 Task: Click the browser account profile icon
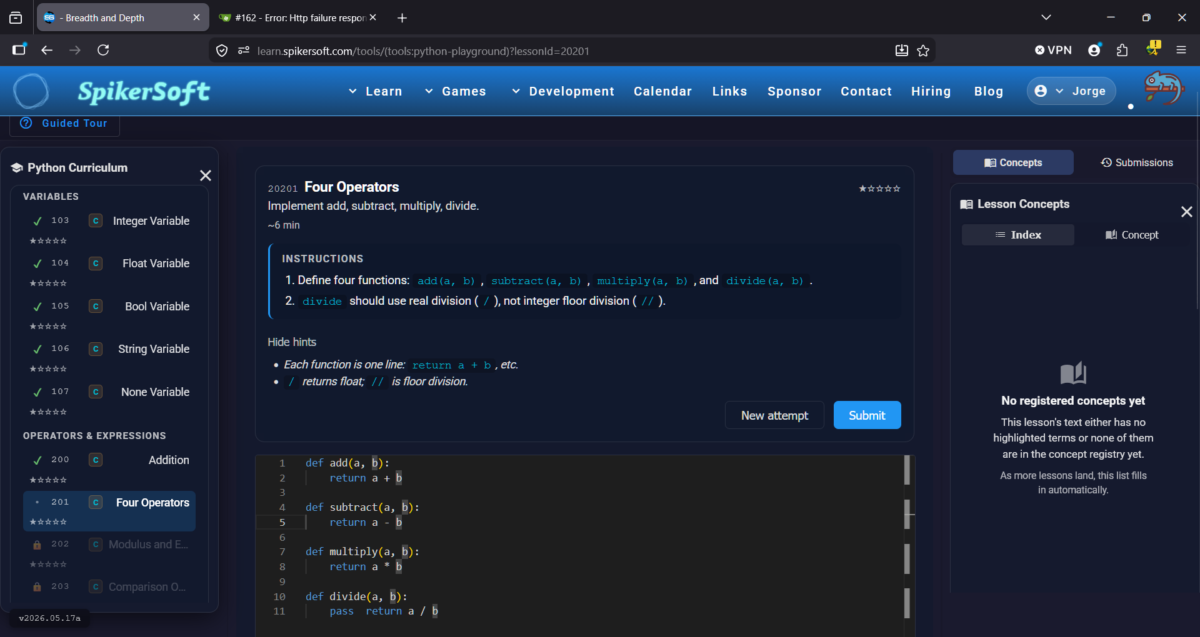pyautogui.click(x=1094, y=50)
